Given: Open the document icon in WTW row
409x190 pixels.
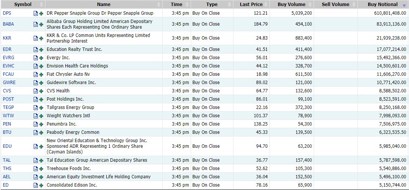Looking at the screenshot, I should 36,116.
